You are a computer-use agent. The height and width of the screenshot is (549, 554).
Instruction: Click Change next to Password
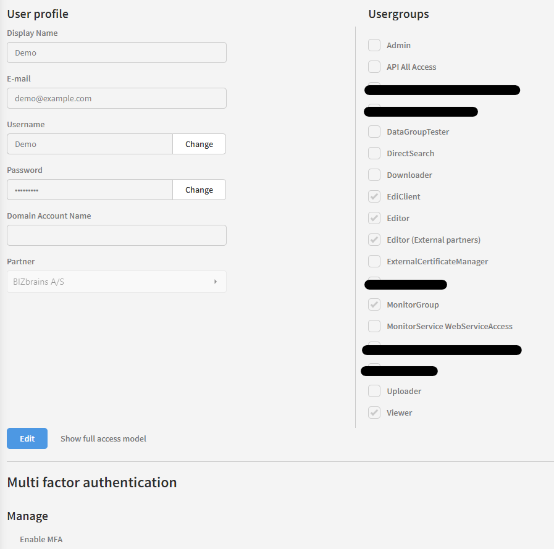click(x=199, y=190)
